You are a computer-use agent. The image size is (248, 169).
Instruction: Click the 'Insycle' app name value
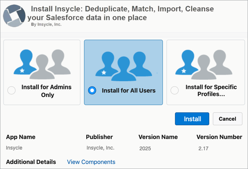point(14,148)
